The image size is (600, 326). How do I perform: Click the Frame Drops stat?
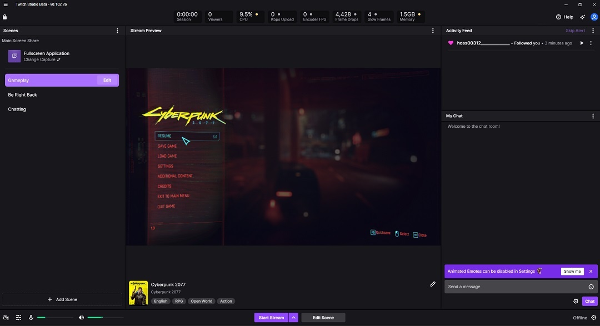coord(346,17)
